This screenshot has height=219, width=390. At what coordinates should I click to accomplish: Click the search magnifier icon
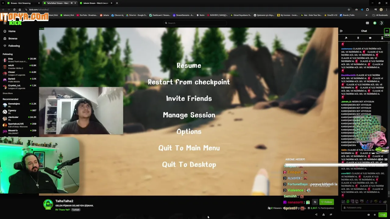pos(166,23)
